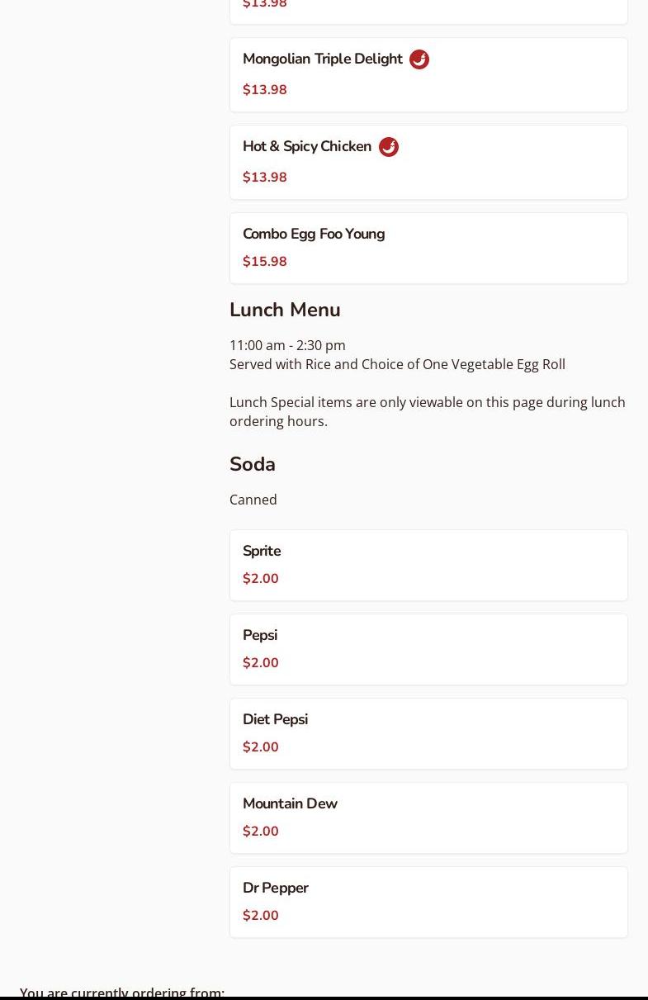Pick the Diet Pepsi item

point(275,720)
